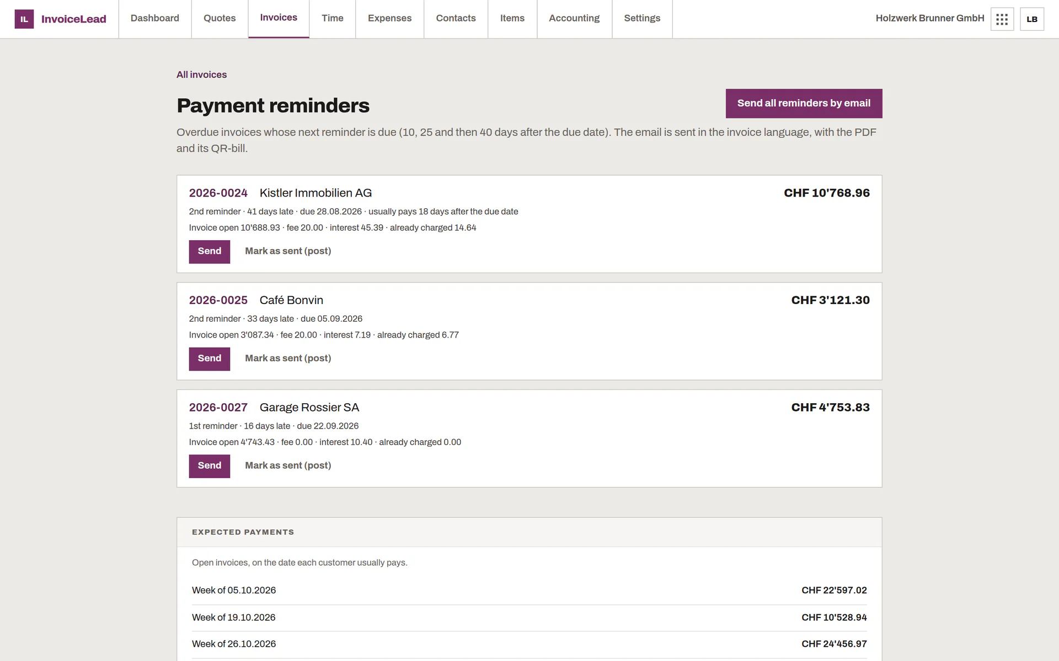Open the Accounting tab
Screen dimensions: 1059x661
pos(574,19)
